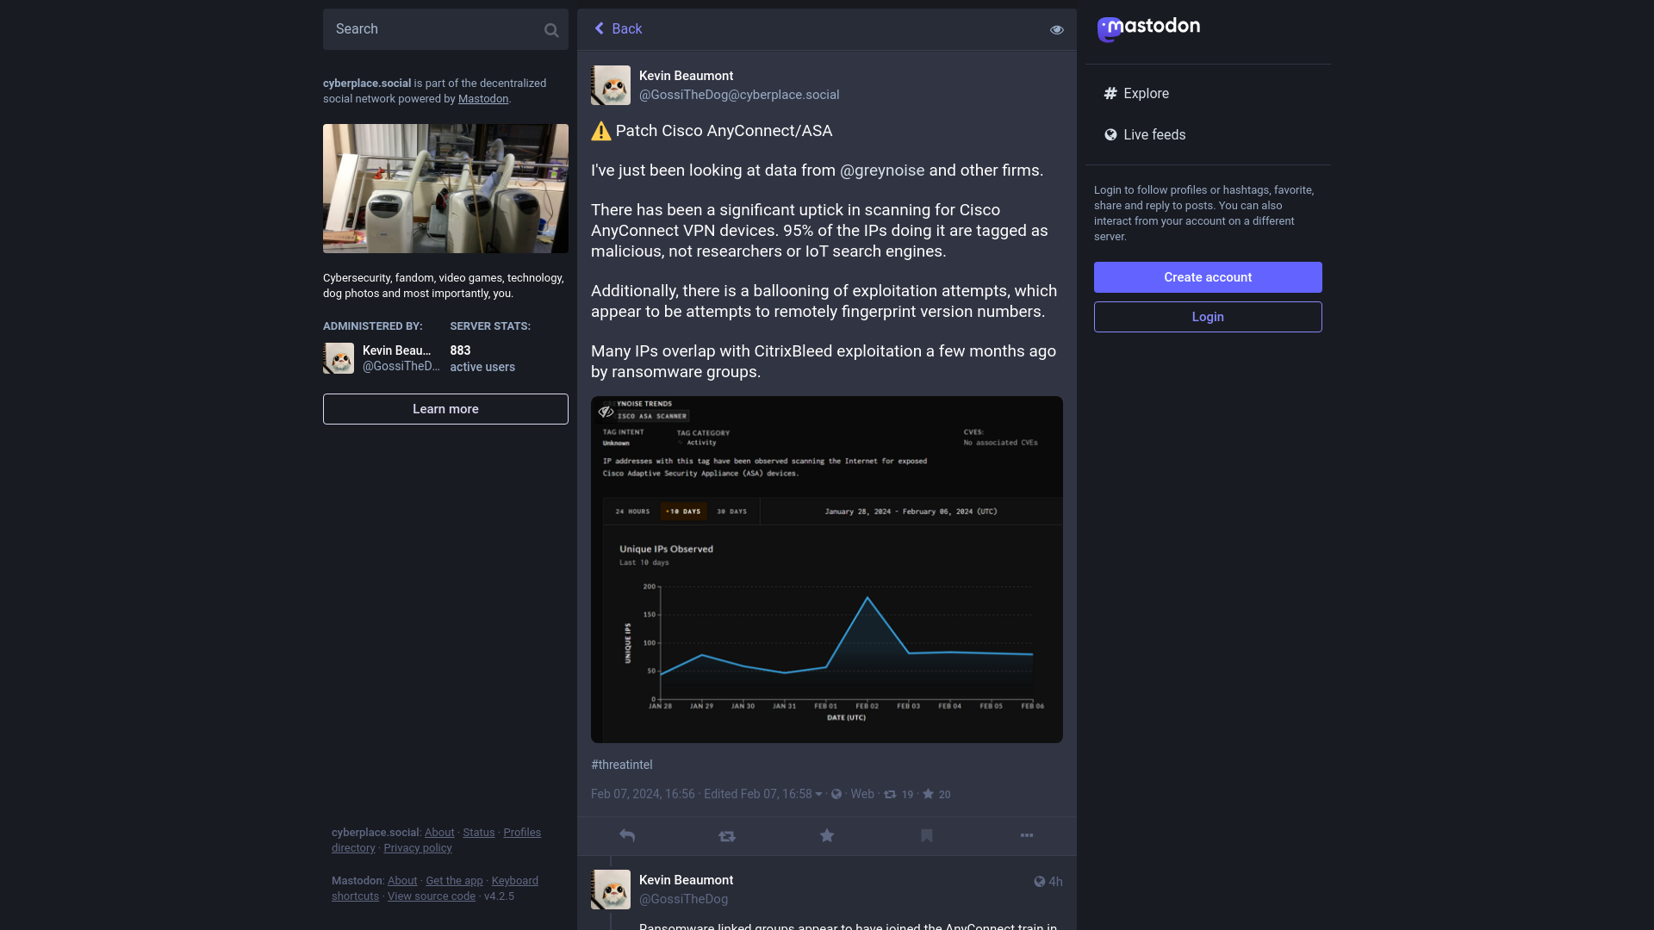Click the 4h timestamp on the reply
The height and width of the screenshot is (930, 1654).
click(1055, 882)
